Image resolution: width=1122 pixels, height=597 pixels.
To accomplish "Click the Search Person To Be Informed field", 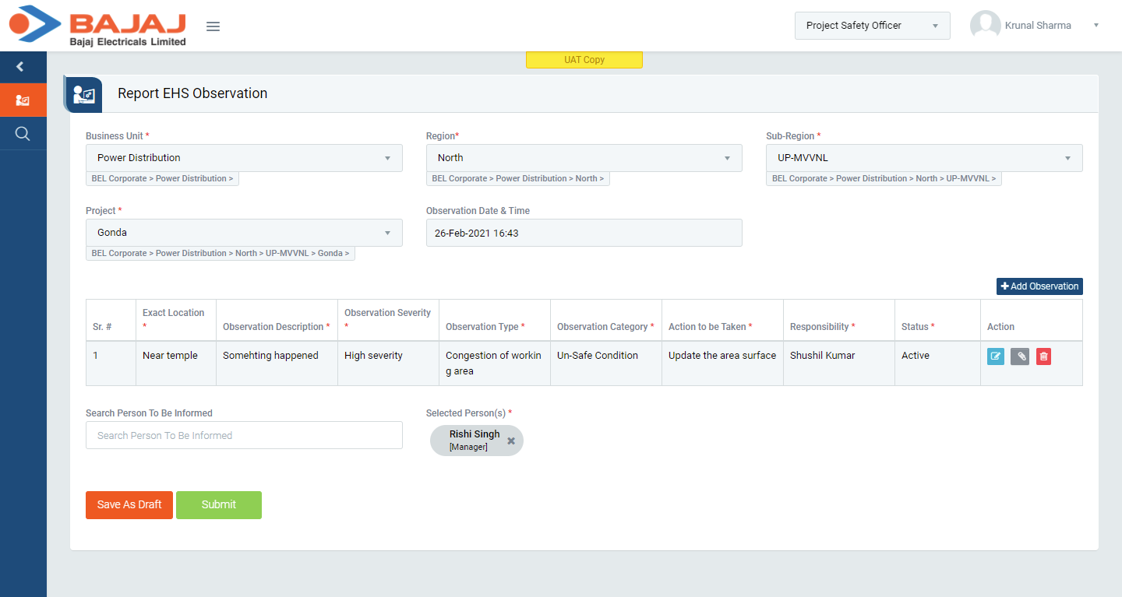I will click(x=244, y=436).
